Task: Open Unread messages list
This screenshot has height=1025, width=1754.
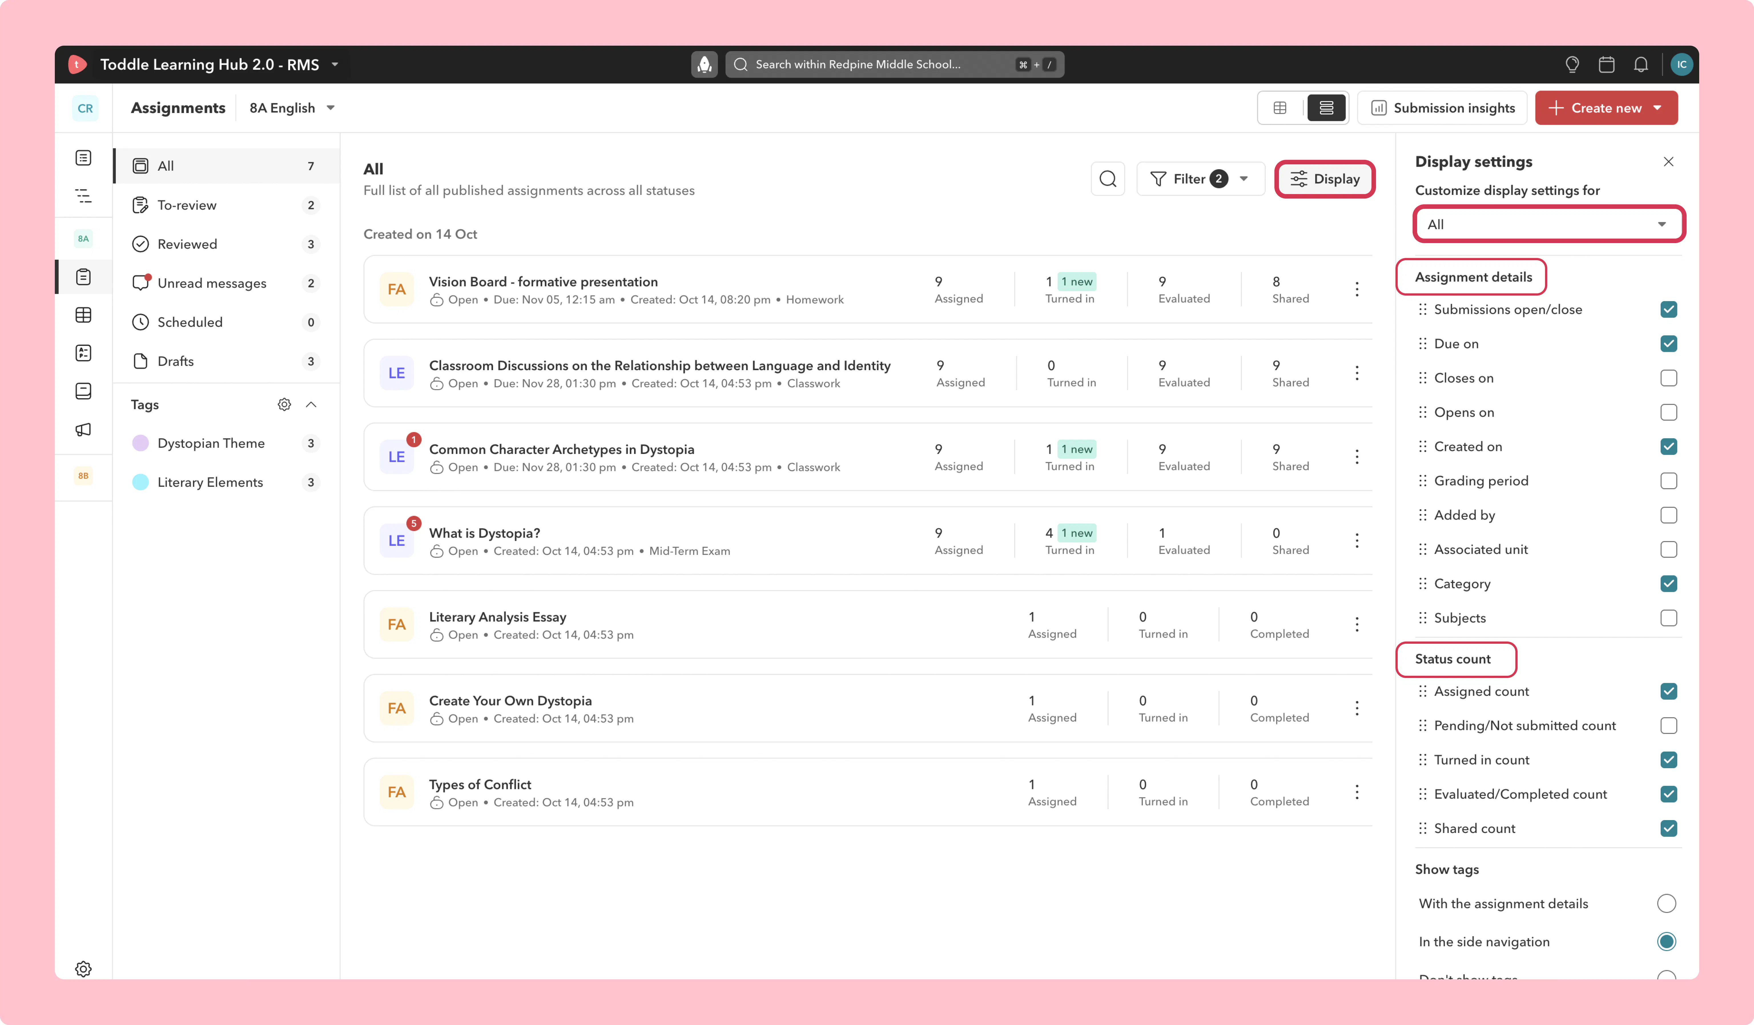Action: [x=226, y=283]
